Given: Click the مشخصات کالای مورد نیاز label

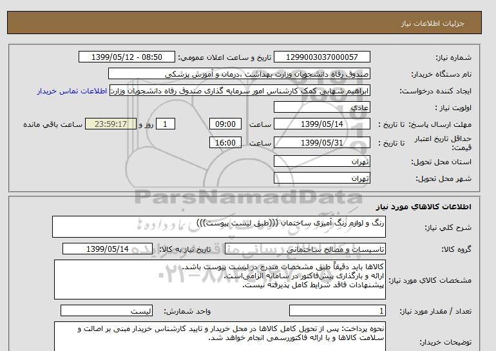Looking at the screenshot, I should click(x=430, y=280).
